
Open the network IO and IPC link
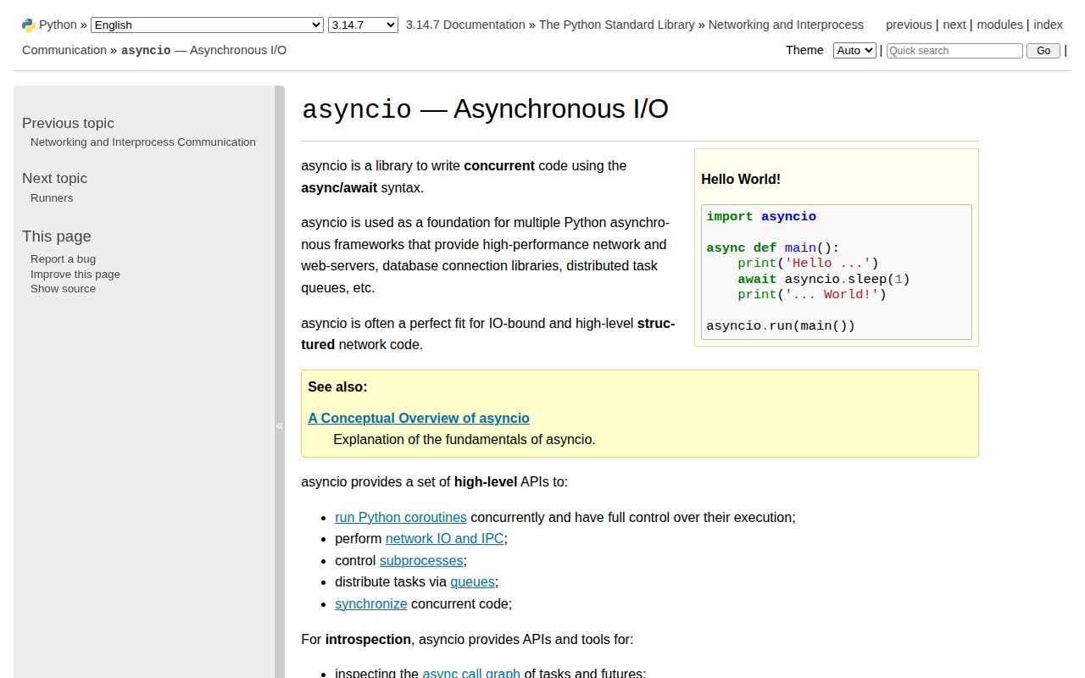pyautogui.click(x=444, y=539)
